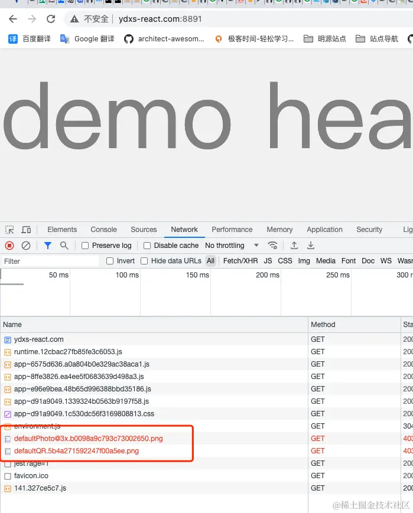Open the Security tab
The width and height of the screenshot is (413, 513).
(x=369, y=230)
